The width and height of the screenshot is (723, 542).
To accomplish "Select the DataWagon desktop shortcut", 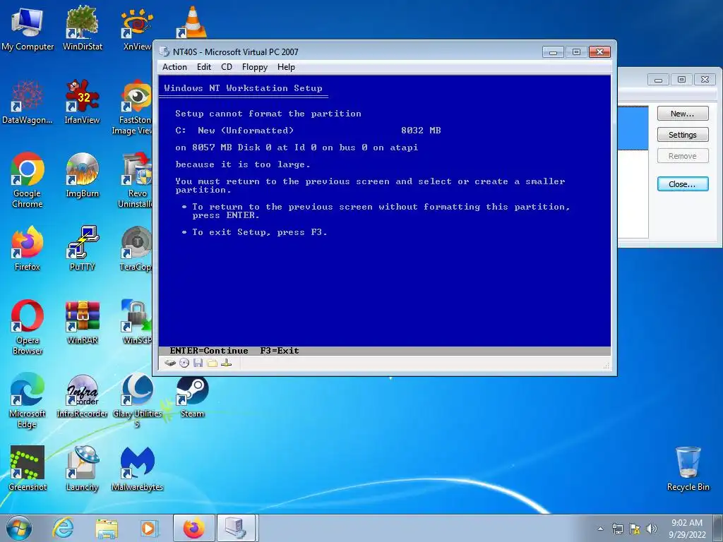I will (28, 102).
